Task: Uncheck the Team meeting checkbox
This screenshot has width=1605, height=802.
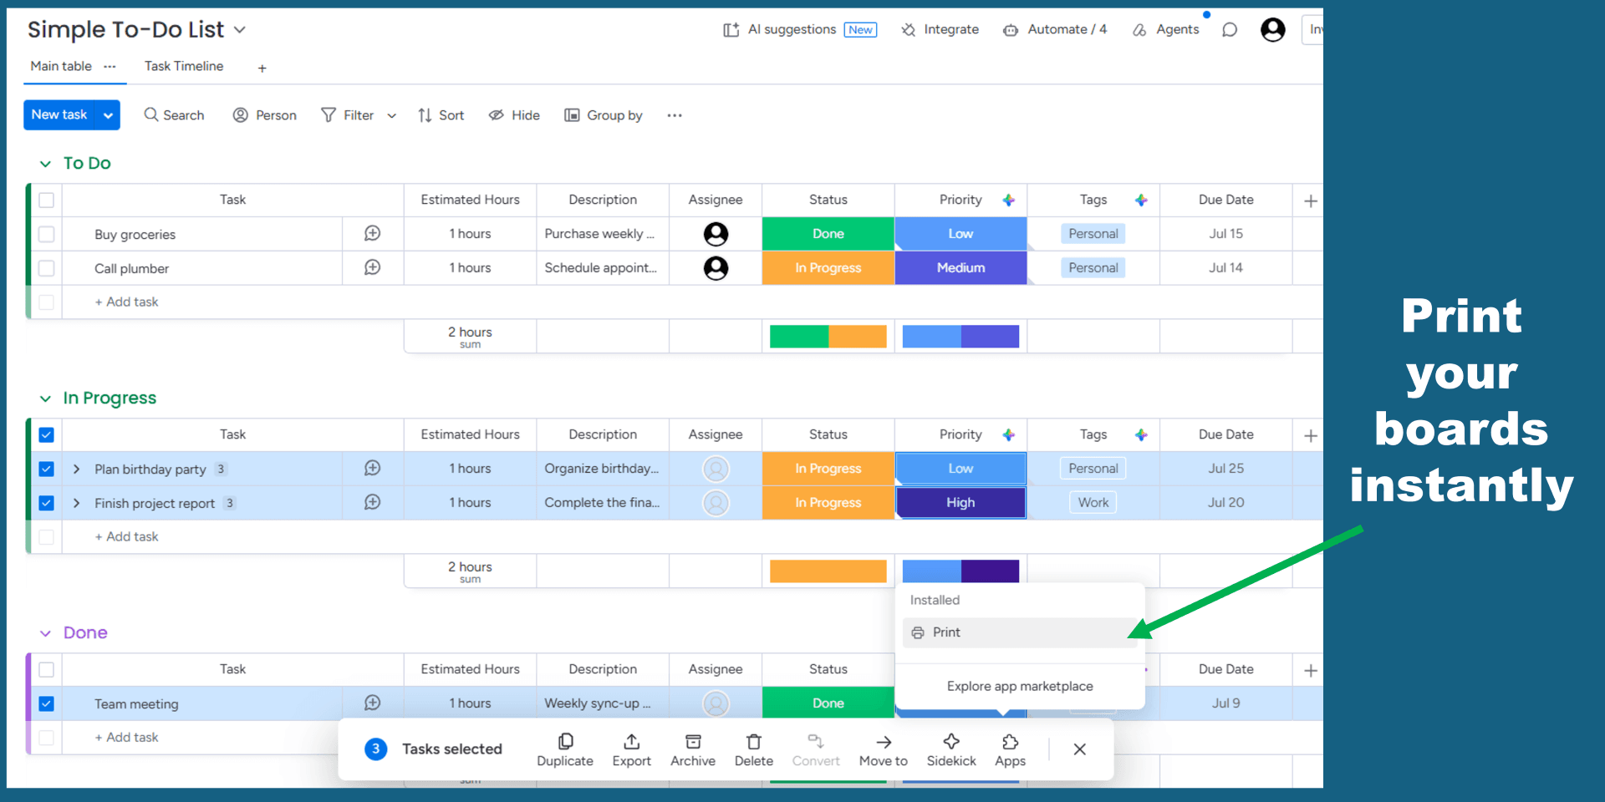Action: [47, 703]
